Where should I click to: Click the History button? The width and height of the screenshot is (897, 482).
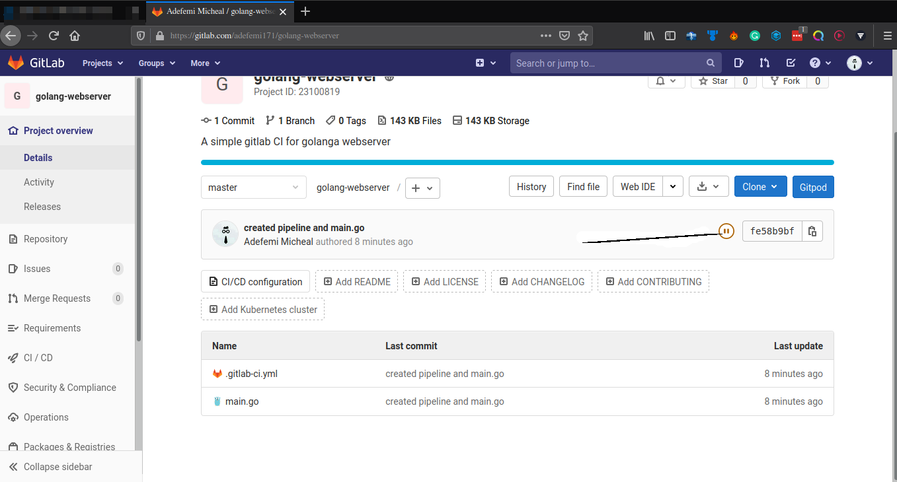[x=531, y=187]
